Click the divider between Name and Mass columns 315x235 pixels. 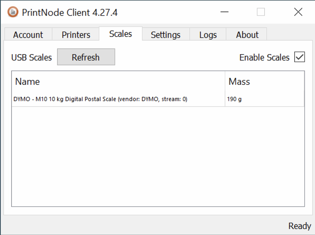pos(225,81)
